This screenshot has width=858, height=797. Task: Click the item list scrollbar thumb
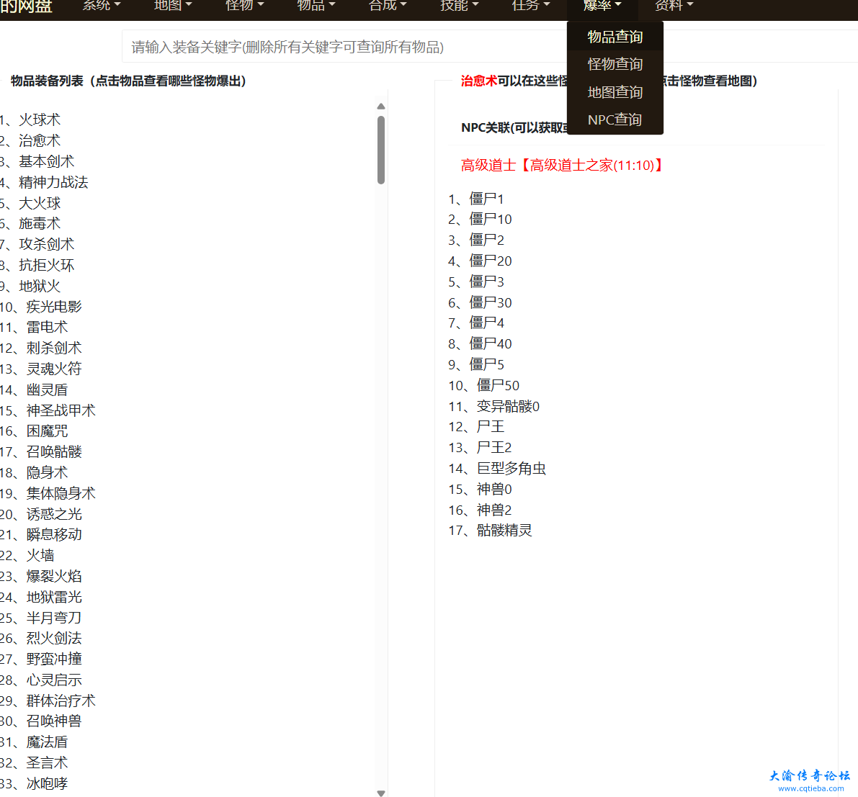coord(381,150)
